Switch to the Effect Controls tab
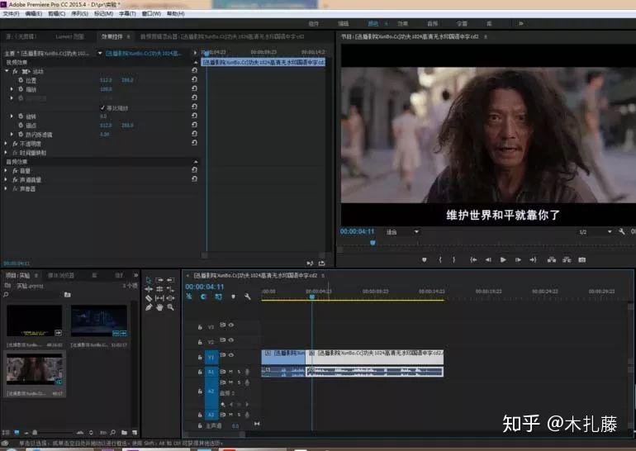Screen dimensions: 636x451 pos(112,36)
